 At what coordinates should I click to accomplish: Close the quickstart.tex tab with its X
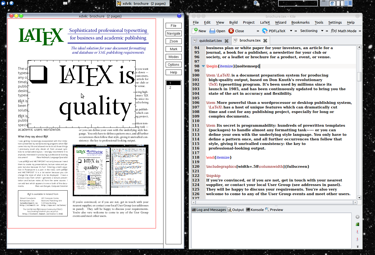click(227, 41)
